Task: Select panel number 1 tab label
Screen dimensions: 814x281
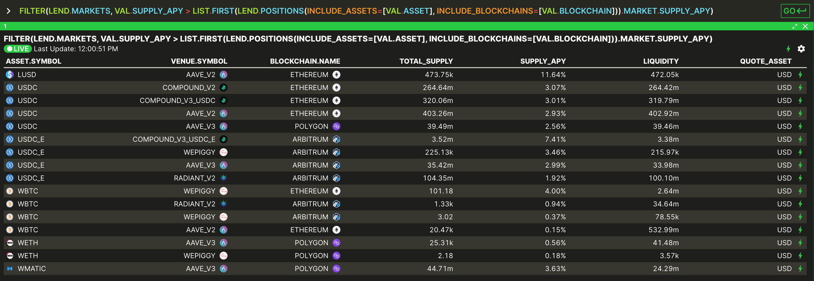Action: pos(5,26)
